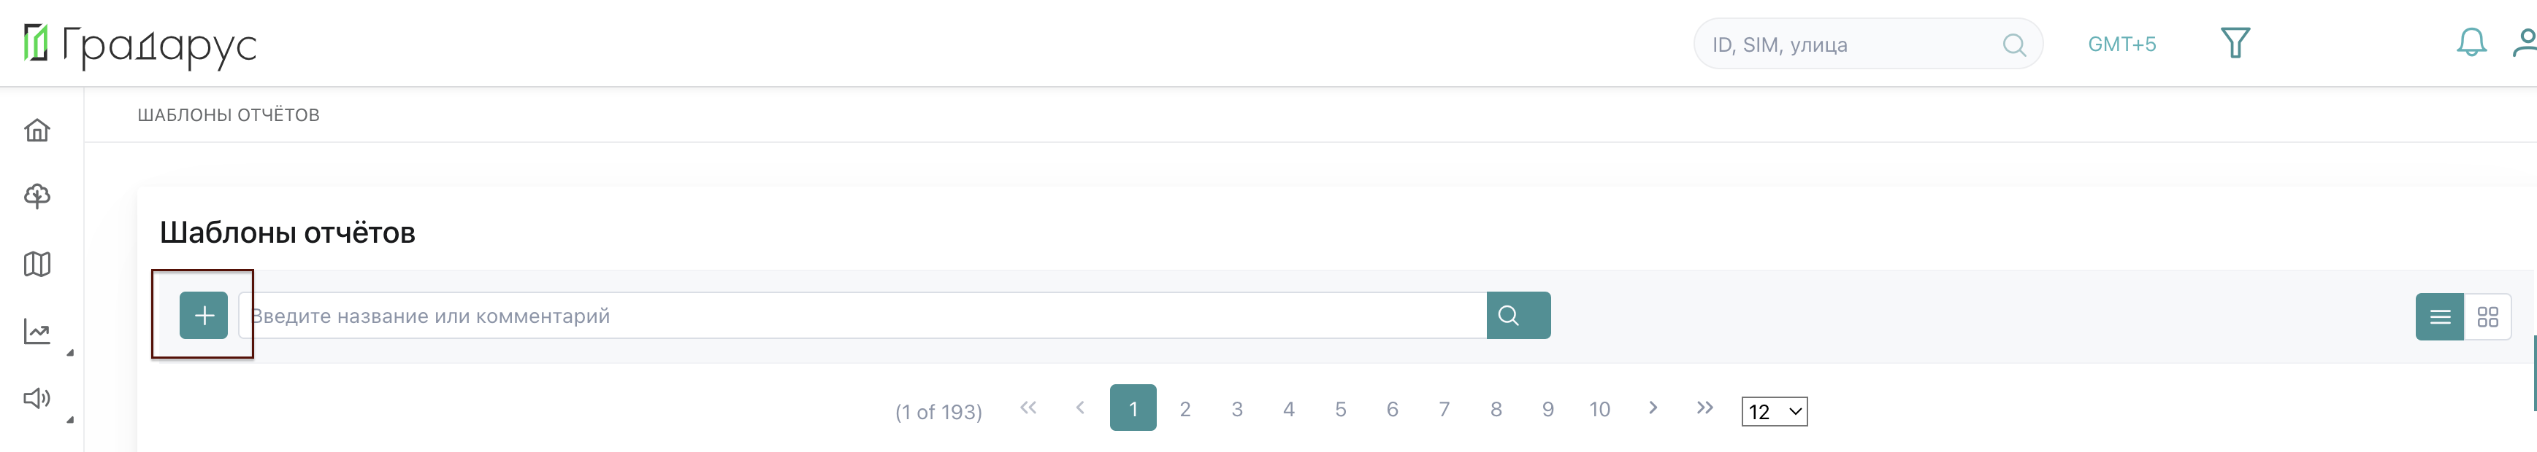
Task: Change the GMT+5 timezone selector
Action: pyautogui.click(x=2121, y=44)
